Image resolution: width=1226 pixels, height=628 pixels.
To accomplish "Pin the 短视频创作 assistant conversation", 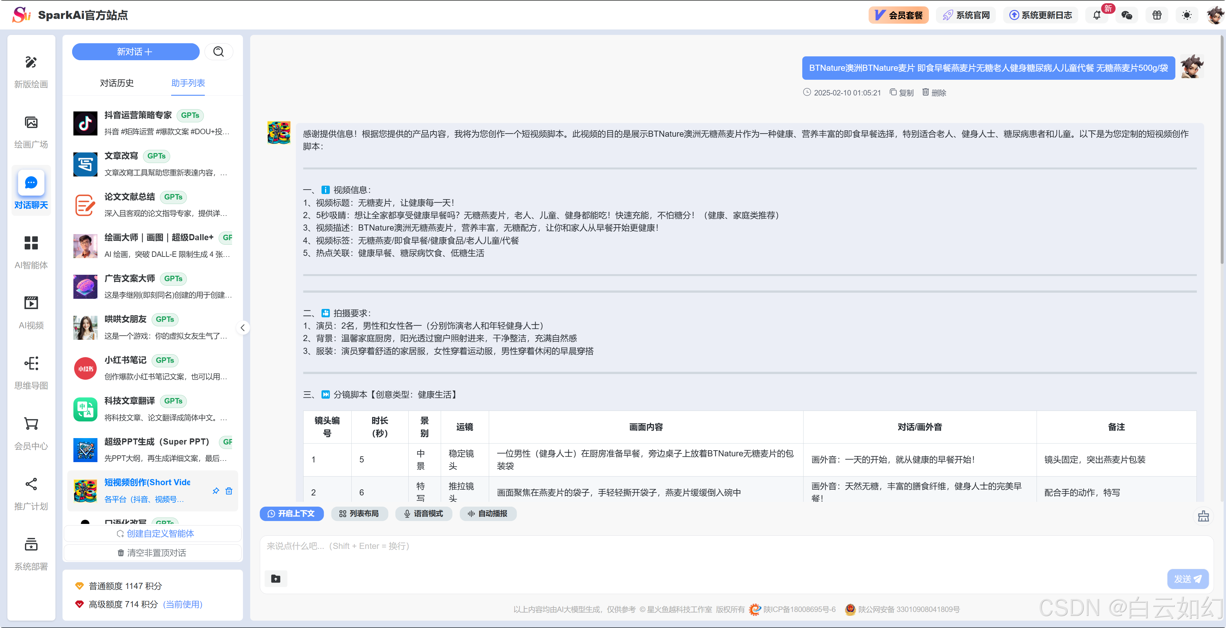I will tap(216, 491).
